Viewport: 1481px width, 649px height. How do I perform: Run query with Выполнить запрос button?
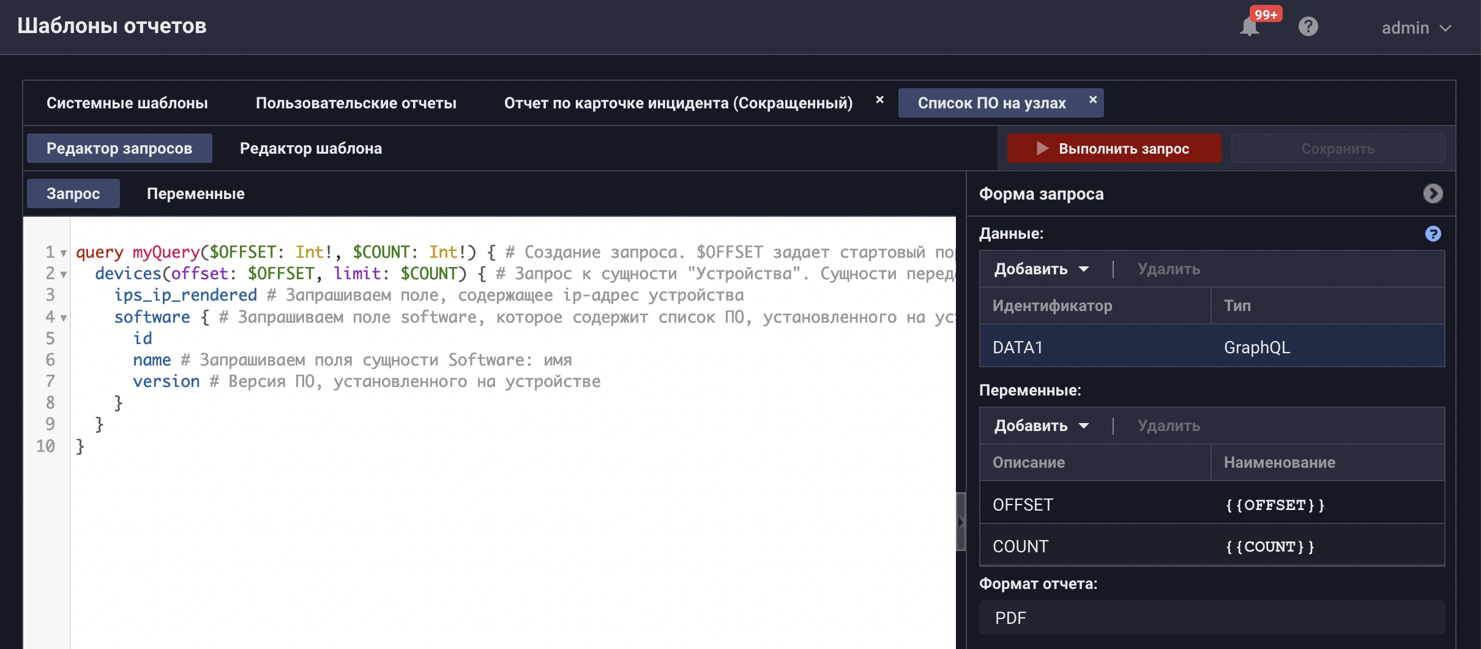coord(1114,148)
